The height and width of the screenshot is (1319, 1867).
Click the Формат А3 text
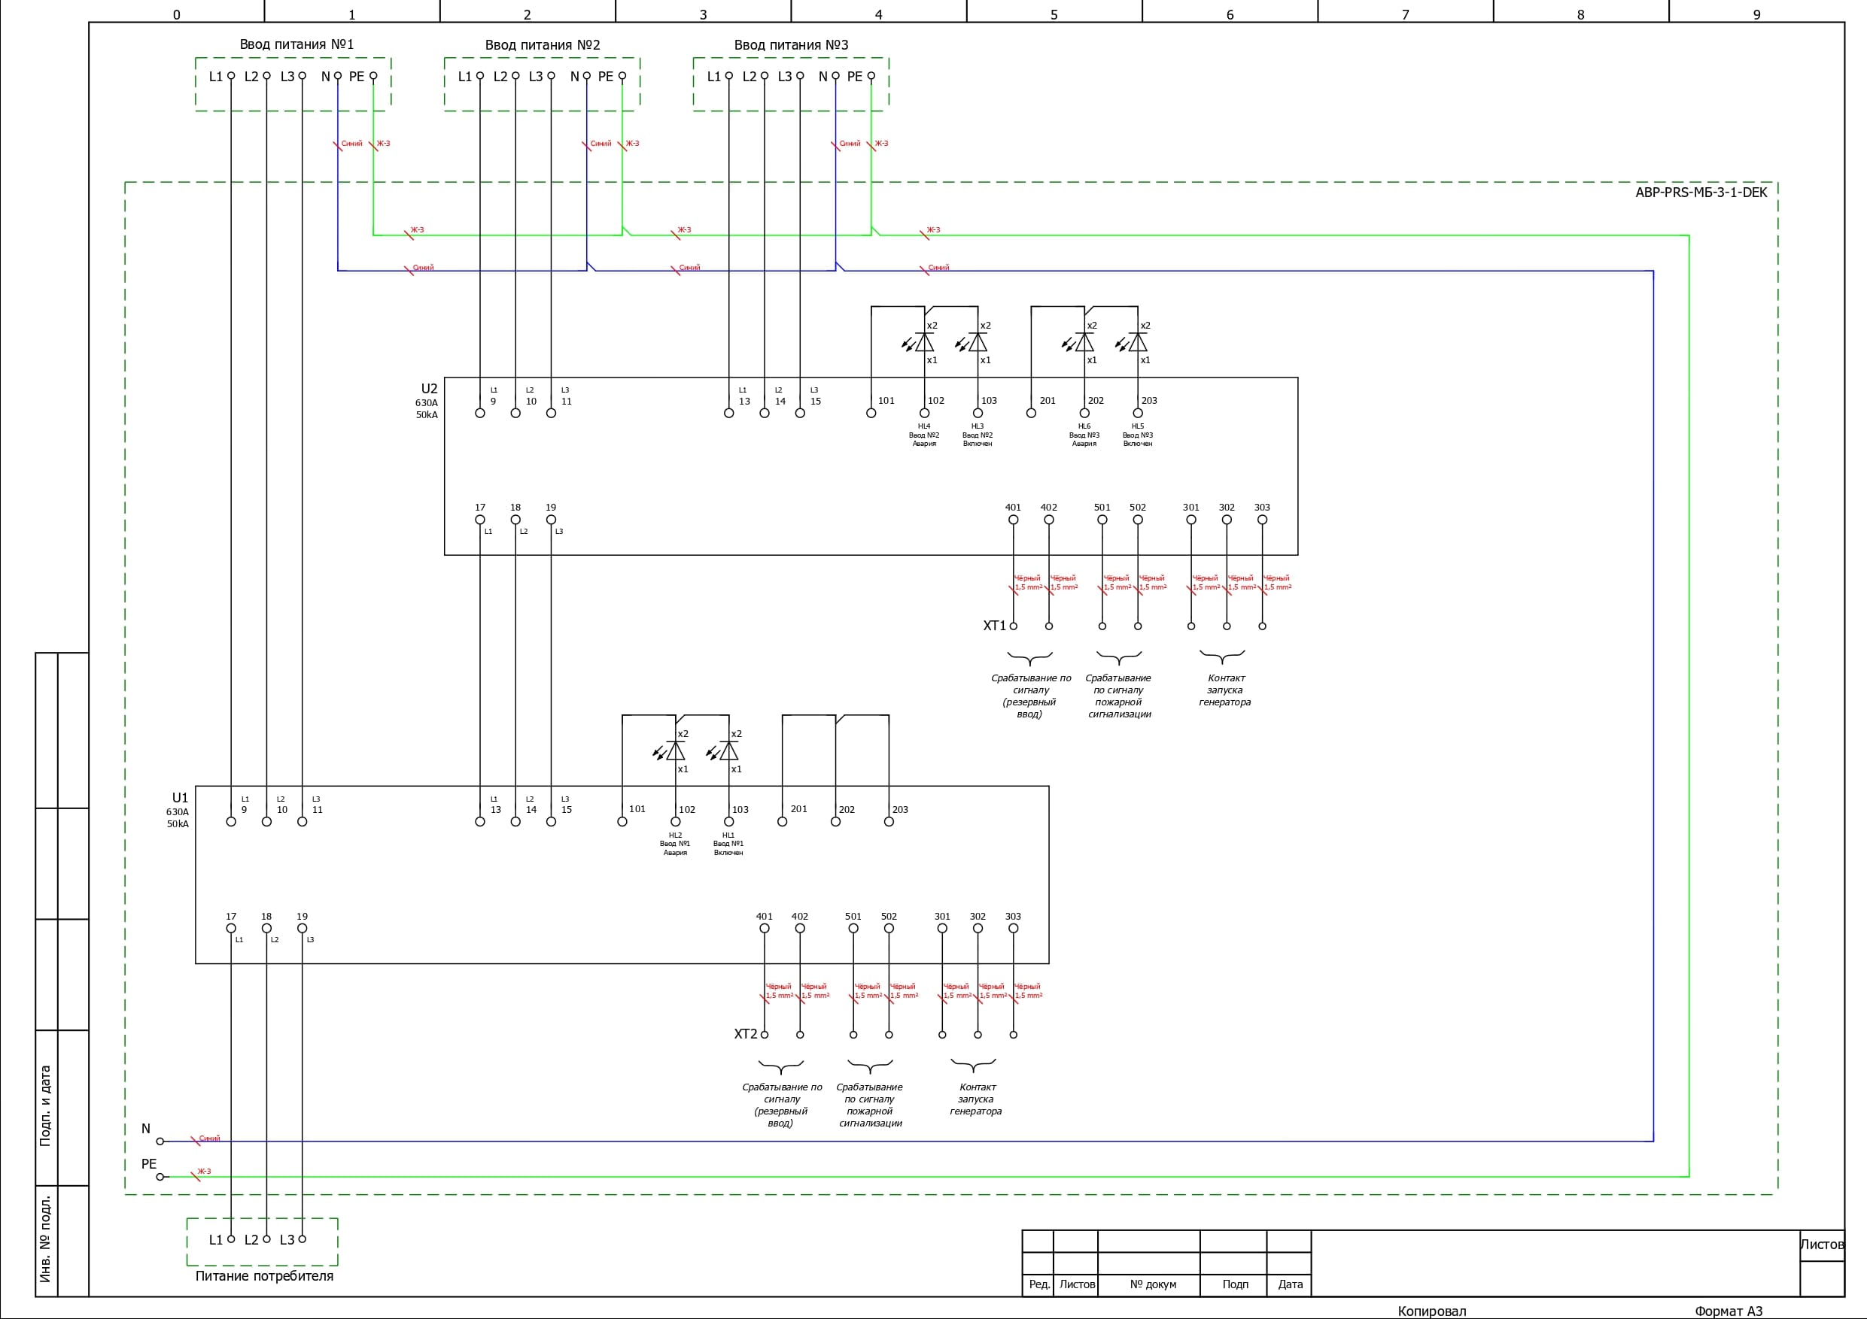coord(1728,1311)
